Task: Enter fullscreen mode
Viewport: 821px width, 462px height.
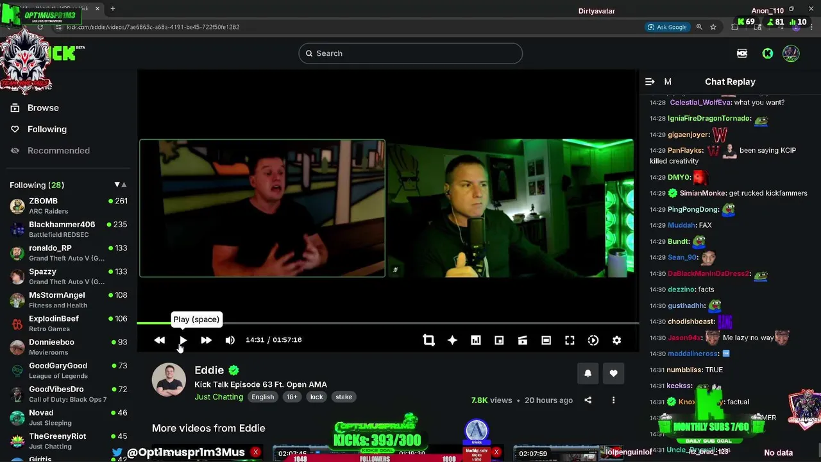Action: (x=570, y=340)
